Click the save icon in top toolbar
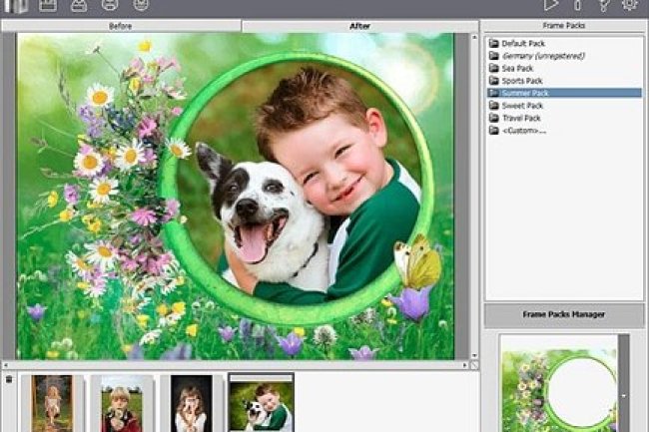 [47, 5]
